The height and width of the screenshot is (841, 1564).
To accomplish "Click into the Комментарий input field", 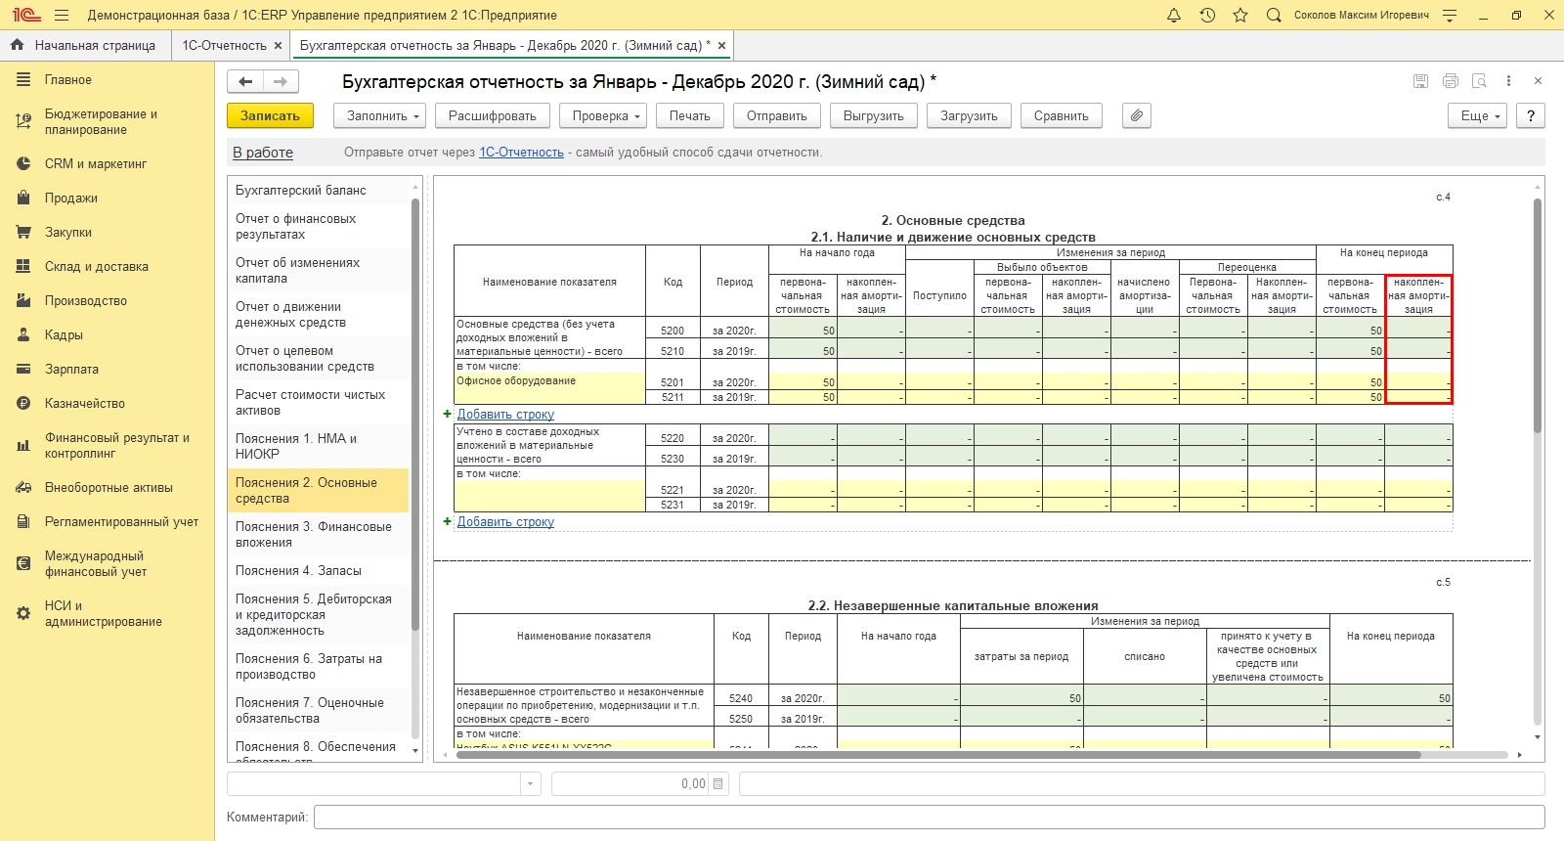I will (929, 817).
